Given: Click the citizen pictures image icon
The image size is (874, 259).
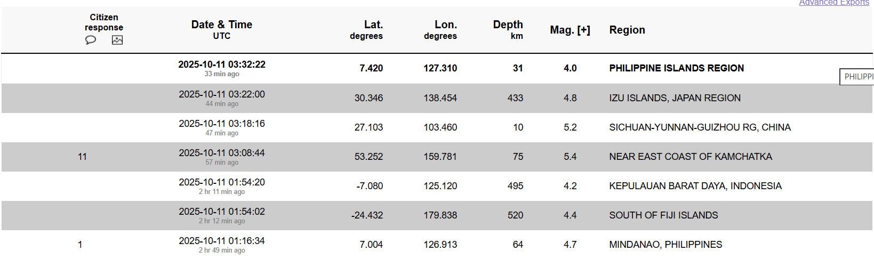Looking at the screenshot, I should [117, 40].
